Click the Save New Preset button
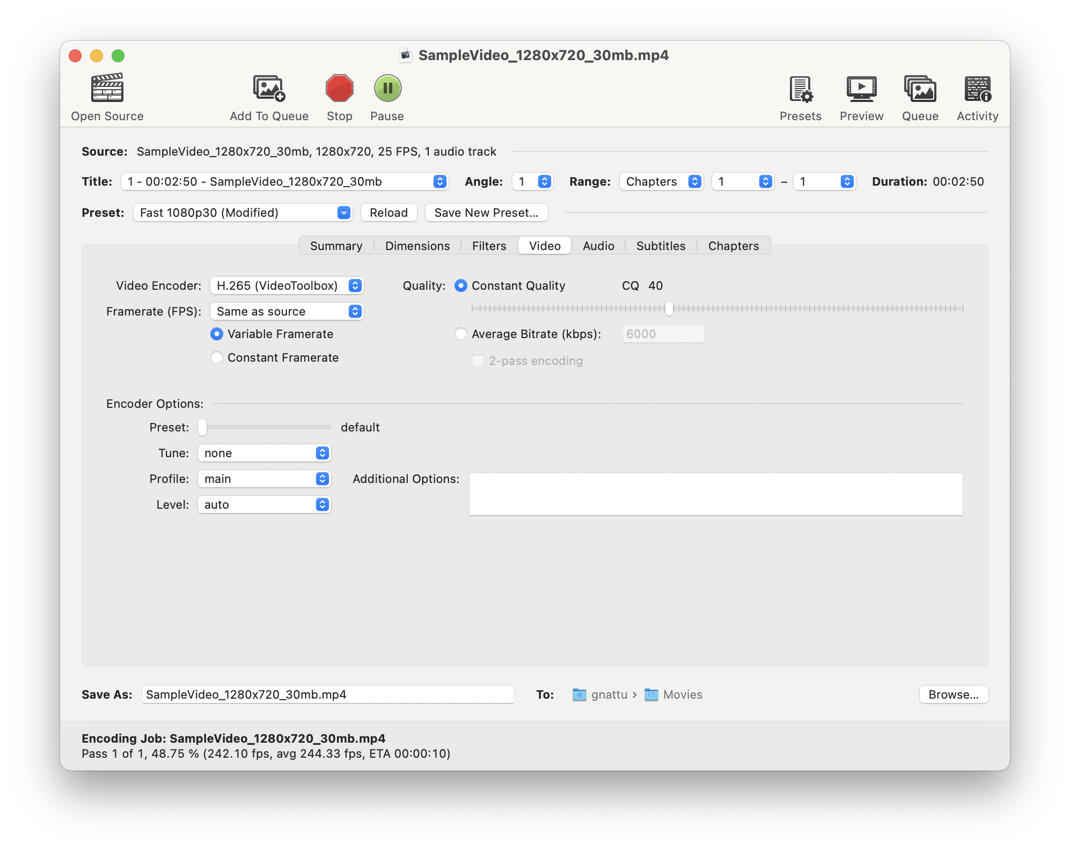The image size is (1070, 850). click(486, 213)
